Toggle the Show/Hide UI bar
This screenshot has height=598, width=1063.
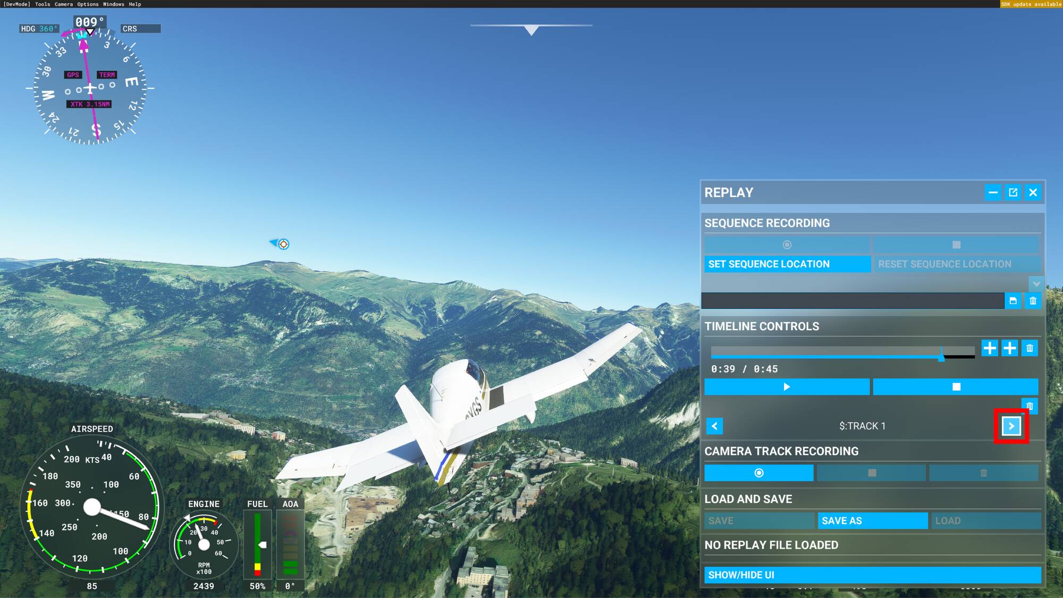[872, 575]
